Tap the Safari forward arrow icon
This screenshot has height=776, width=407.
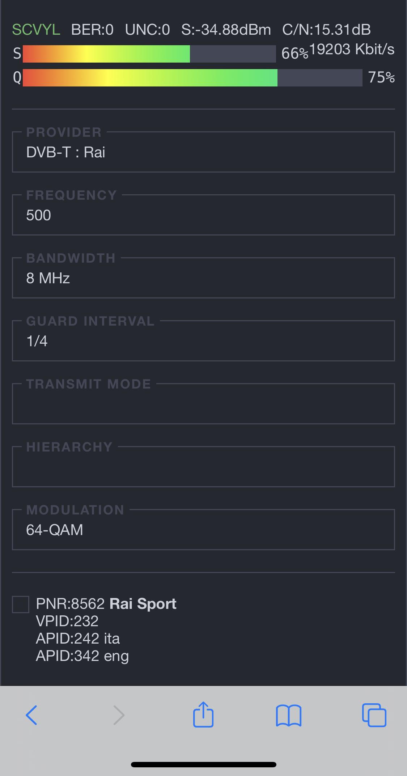(x=119, y=715)
